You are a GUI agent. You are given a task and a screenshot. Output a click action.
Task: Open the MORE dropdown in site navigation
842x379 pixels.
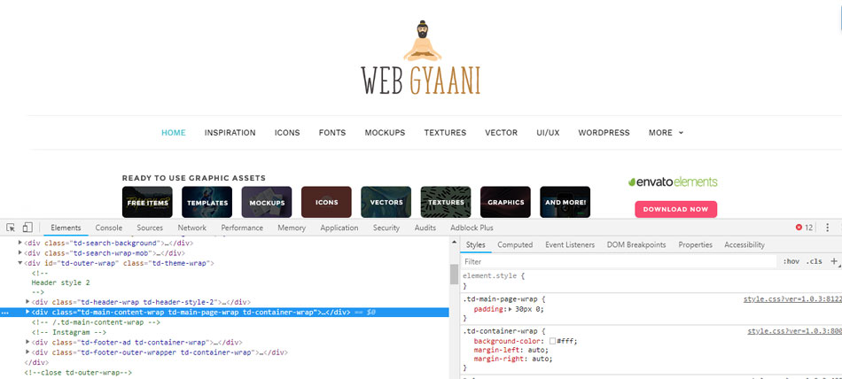tap(666, 133)
